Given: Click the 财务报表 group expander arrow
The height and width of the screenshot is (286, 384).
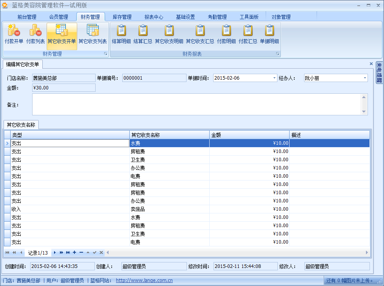Looking at the screenshot, I should click(x=277, y=54).
